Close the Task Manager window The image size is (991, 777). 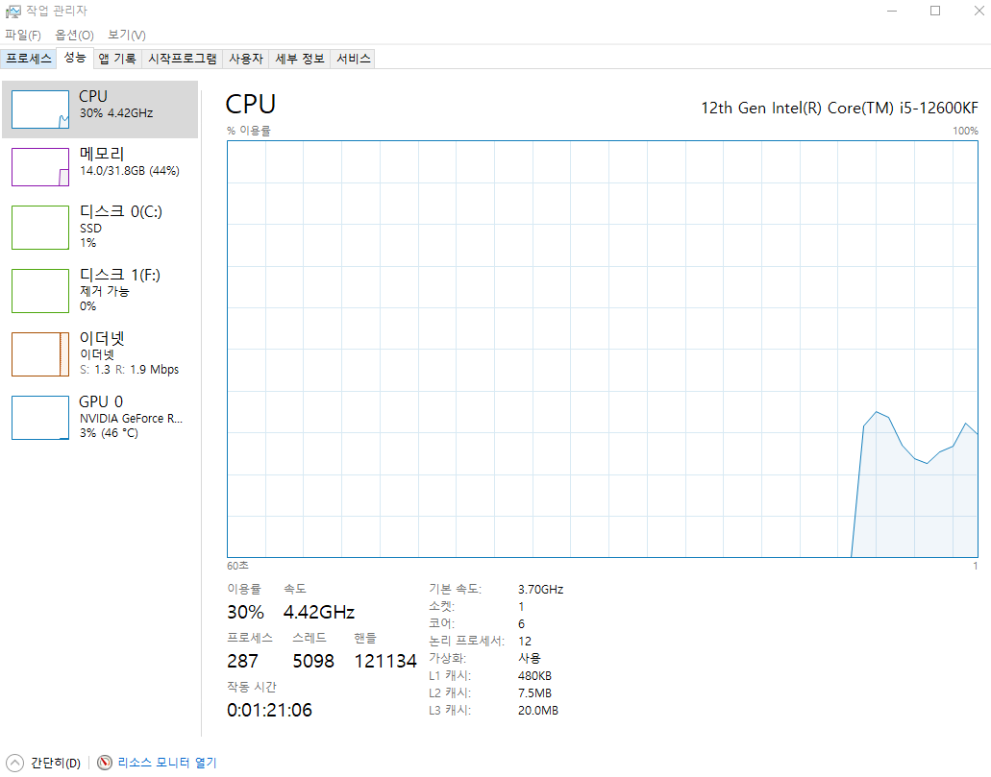(x=979, y=11)
